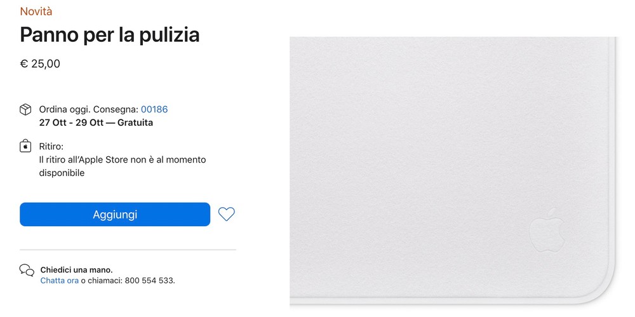635x317 pixels.
Task: Save the product with the heart icon
Action: 226,215
